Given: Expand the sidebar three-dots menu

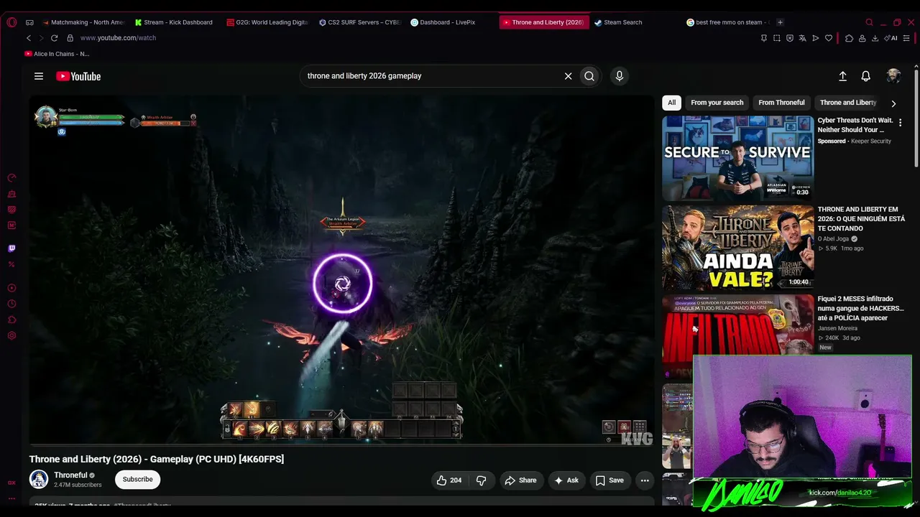Looking at the screenshot, I should point(11,498).
